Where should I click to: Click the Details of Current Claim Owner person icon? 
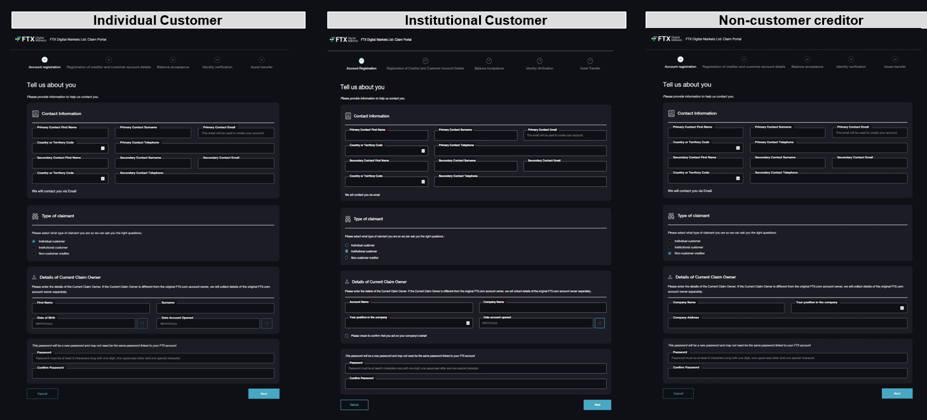[34, 276]
